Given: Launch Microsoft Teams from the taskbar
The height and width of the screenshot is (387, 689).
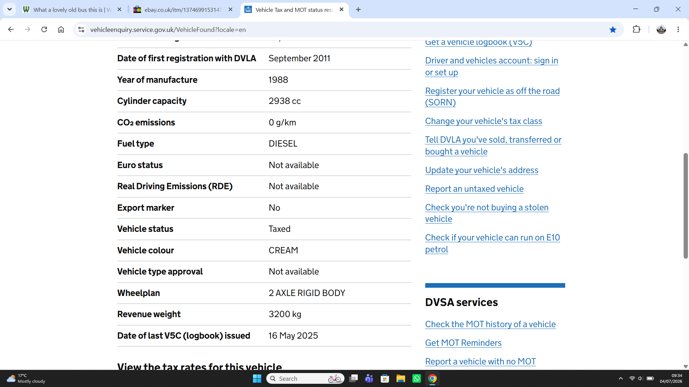Looking at the screenshot, I should point(369,378).
